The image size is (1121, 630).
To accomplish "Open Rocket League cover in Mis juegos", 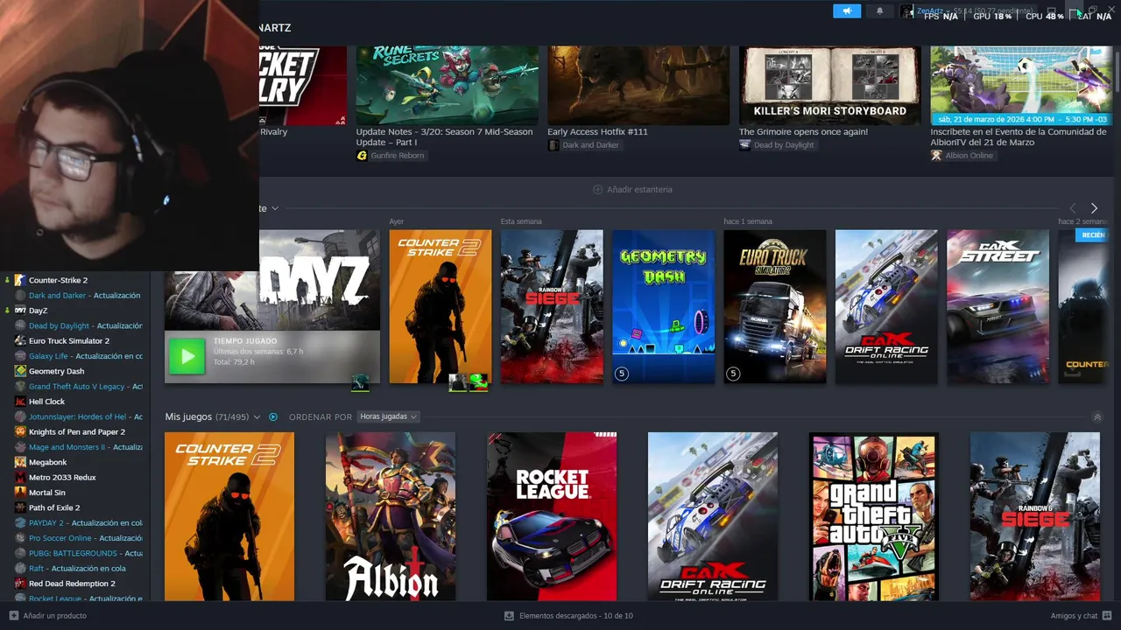I will coord(552,516).
